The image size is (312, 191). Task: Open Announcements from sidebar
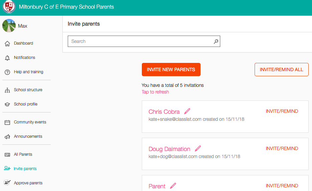pos(28,136)
